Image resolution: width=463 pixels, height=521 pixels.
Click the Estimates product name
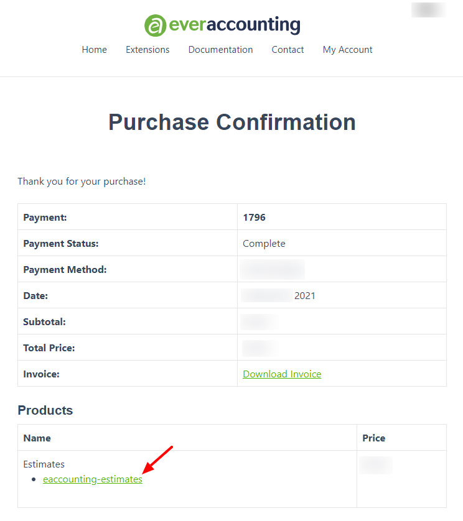(x=44, y=464)
